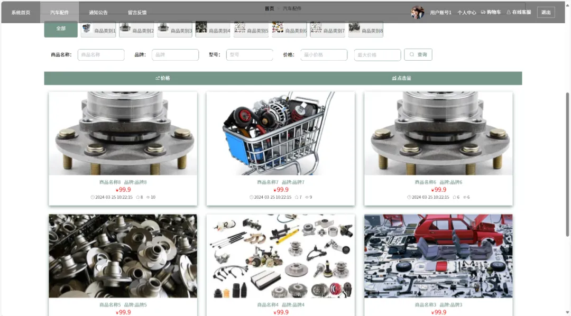Open 商品名称3 red car image

[438, 256]
